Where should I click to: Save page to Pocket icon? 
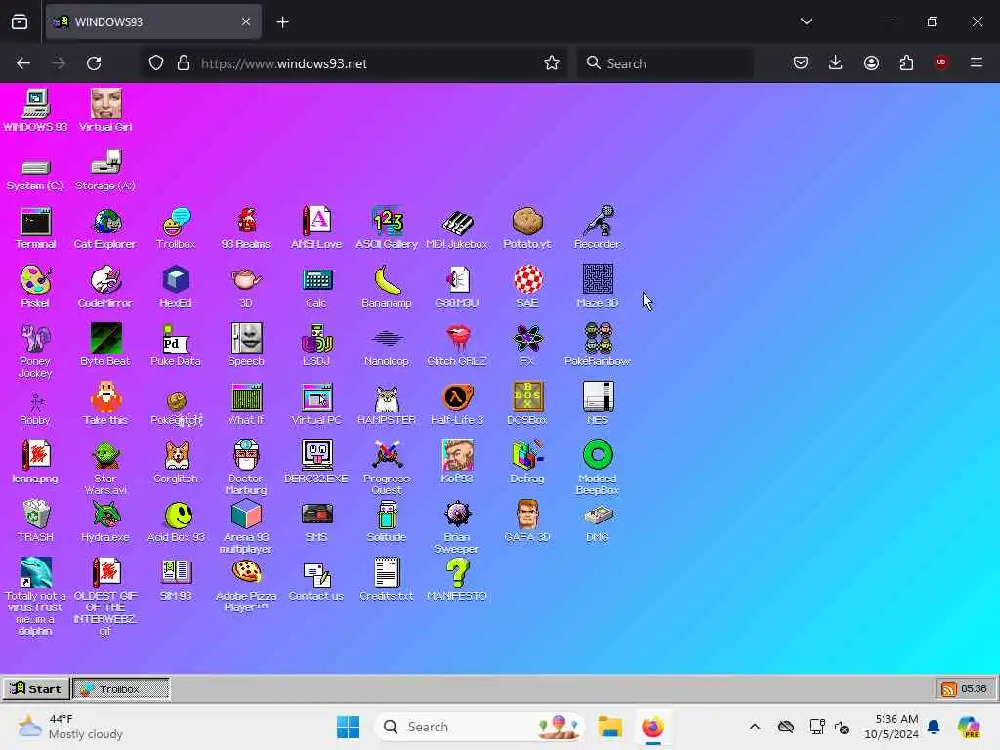click(801, 63)
